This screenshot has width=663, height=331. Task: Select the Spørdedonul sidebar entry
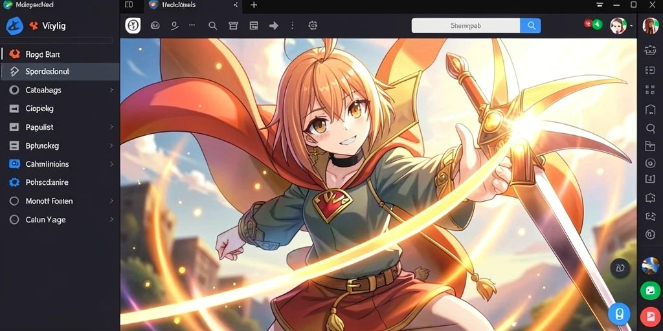pos(60,71)
